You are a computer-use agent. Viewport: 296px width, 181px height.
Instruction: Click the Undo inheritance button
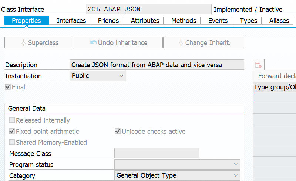pyautogui.click(x=118, y=42)
